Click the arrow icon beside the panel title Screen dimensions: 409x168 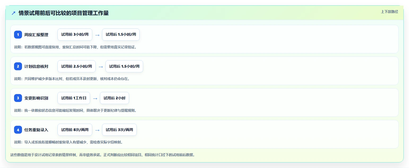tap(13, 13)
